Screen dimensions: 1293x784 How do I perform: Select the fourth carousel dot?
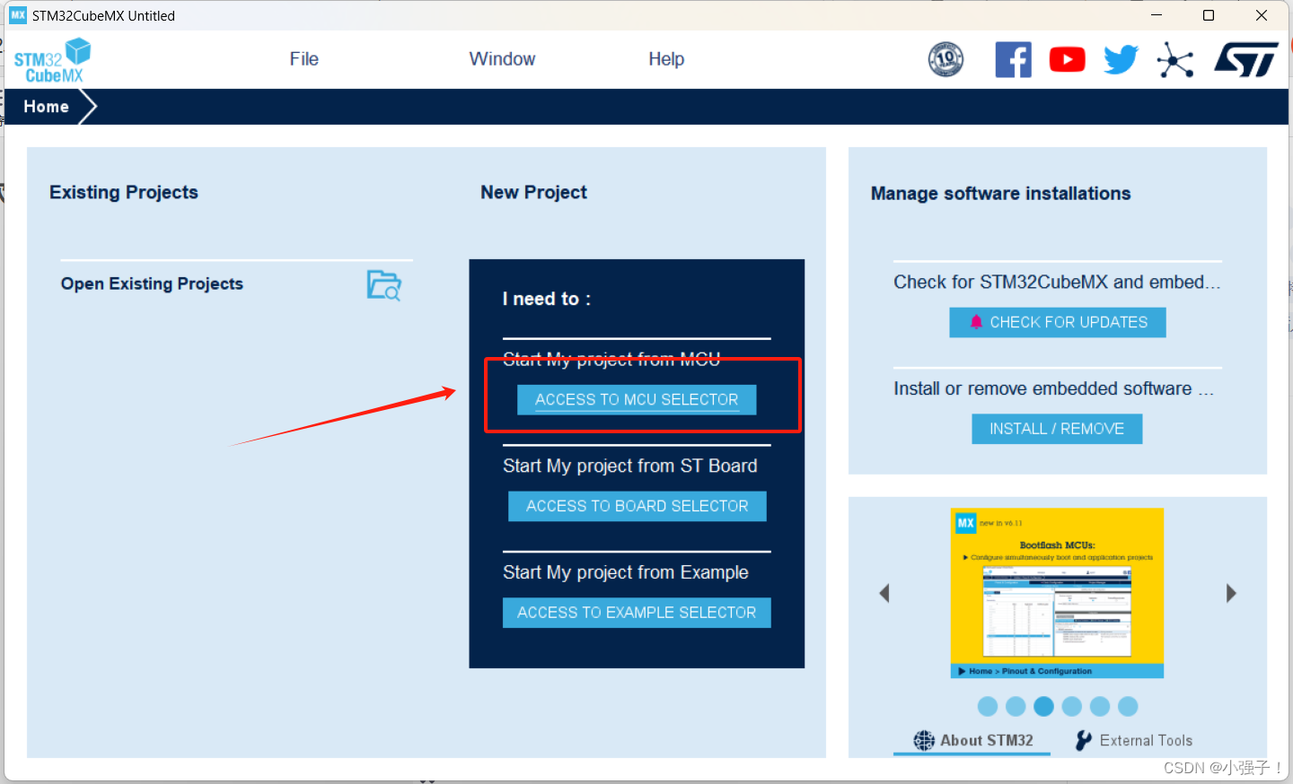pos(1071,707)
